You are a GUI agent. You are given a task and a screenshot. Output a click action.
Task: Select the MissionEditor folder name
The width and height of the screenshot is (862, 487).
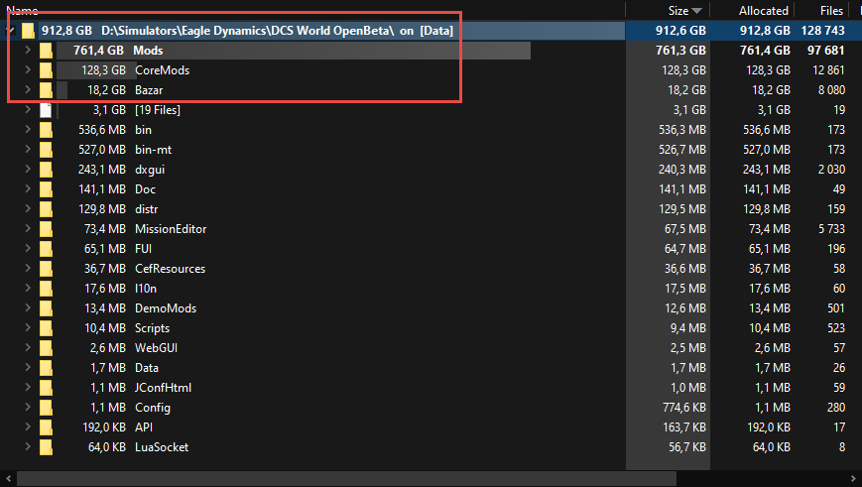(x=171, y=229)
